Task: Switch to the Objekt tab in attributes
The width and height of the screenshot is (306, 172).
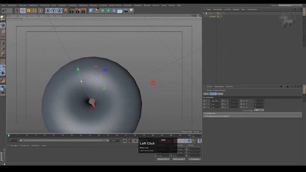Action: point(220,94)
